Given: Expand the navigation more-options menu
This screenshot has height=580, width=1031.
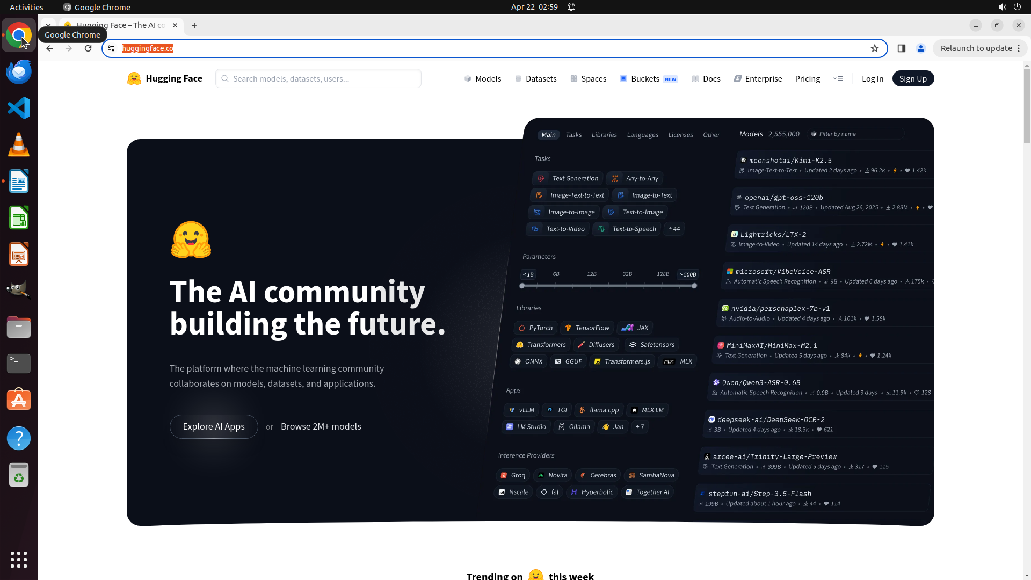Looking at the screenshot, I should [838, 78].
